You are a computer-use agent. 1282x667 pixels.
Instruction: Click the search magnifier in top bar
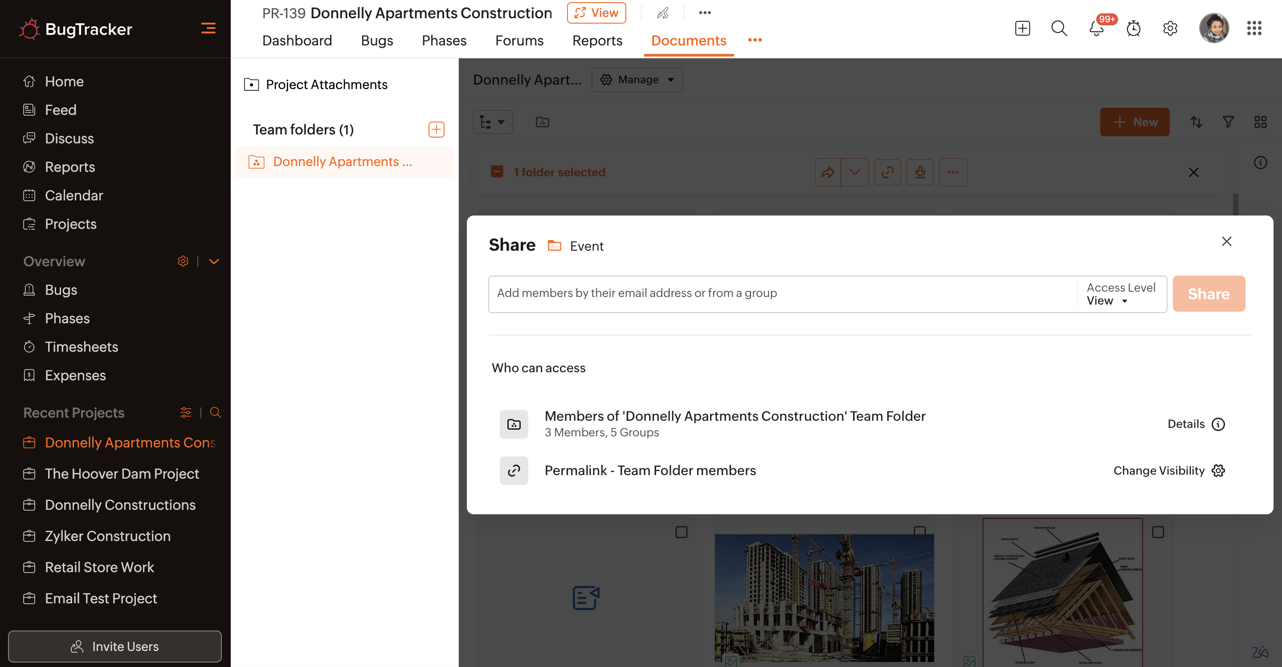click(1058, 29)
